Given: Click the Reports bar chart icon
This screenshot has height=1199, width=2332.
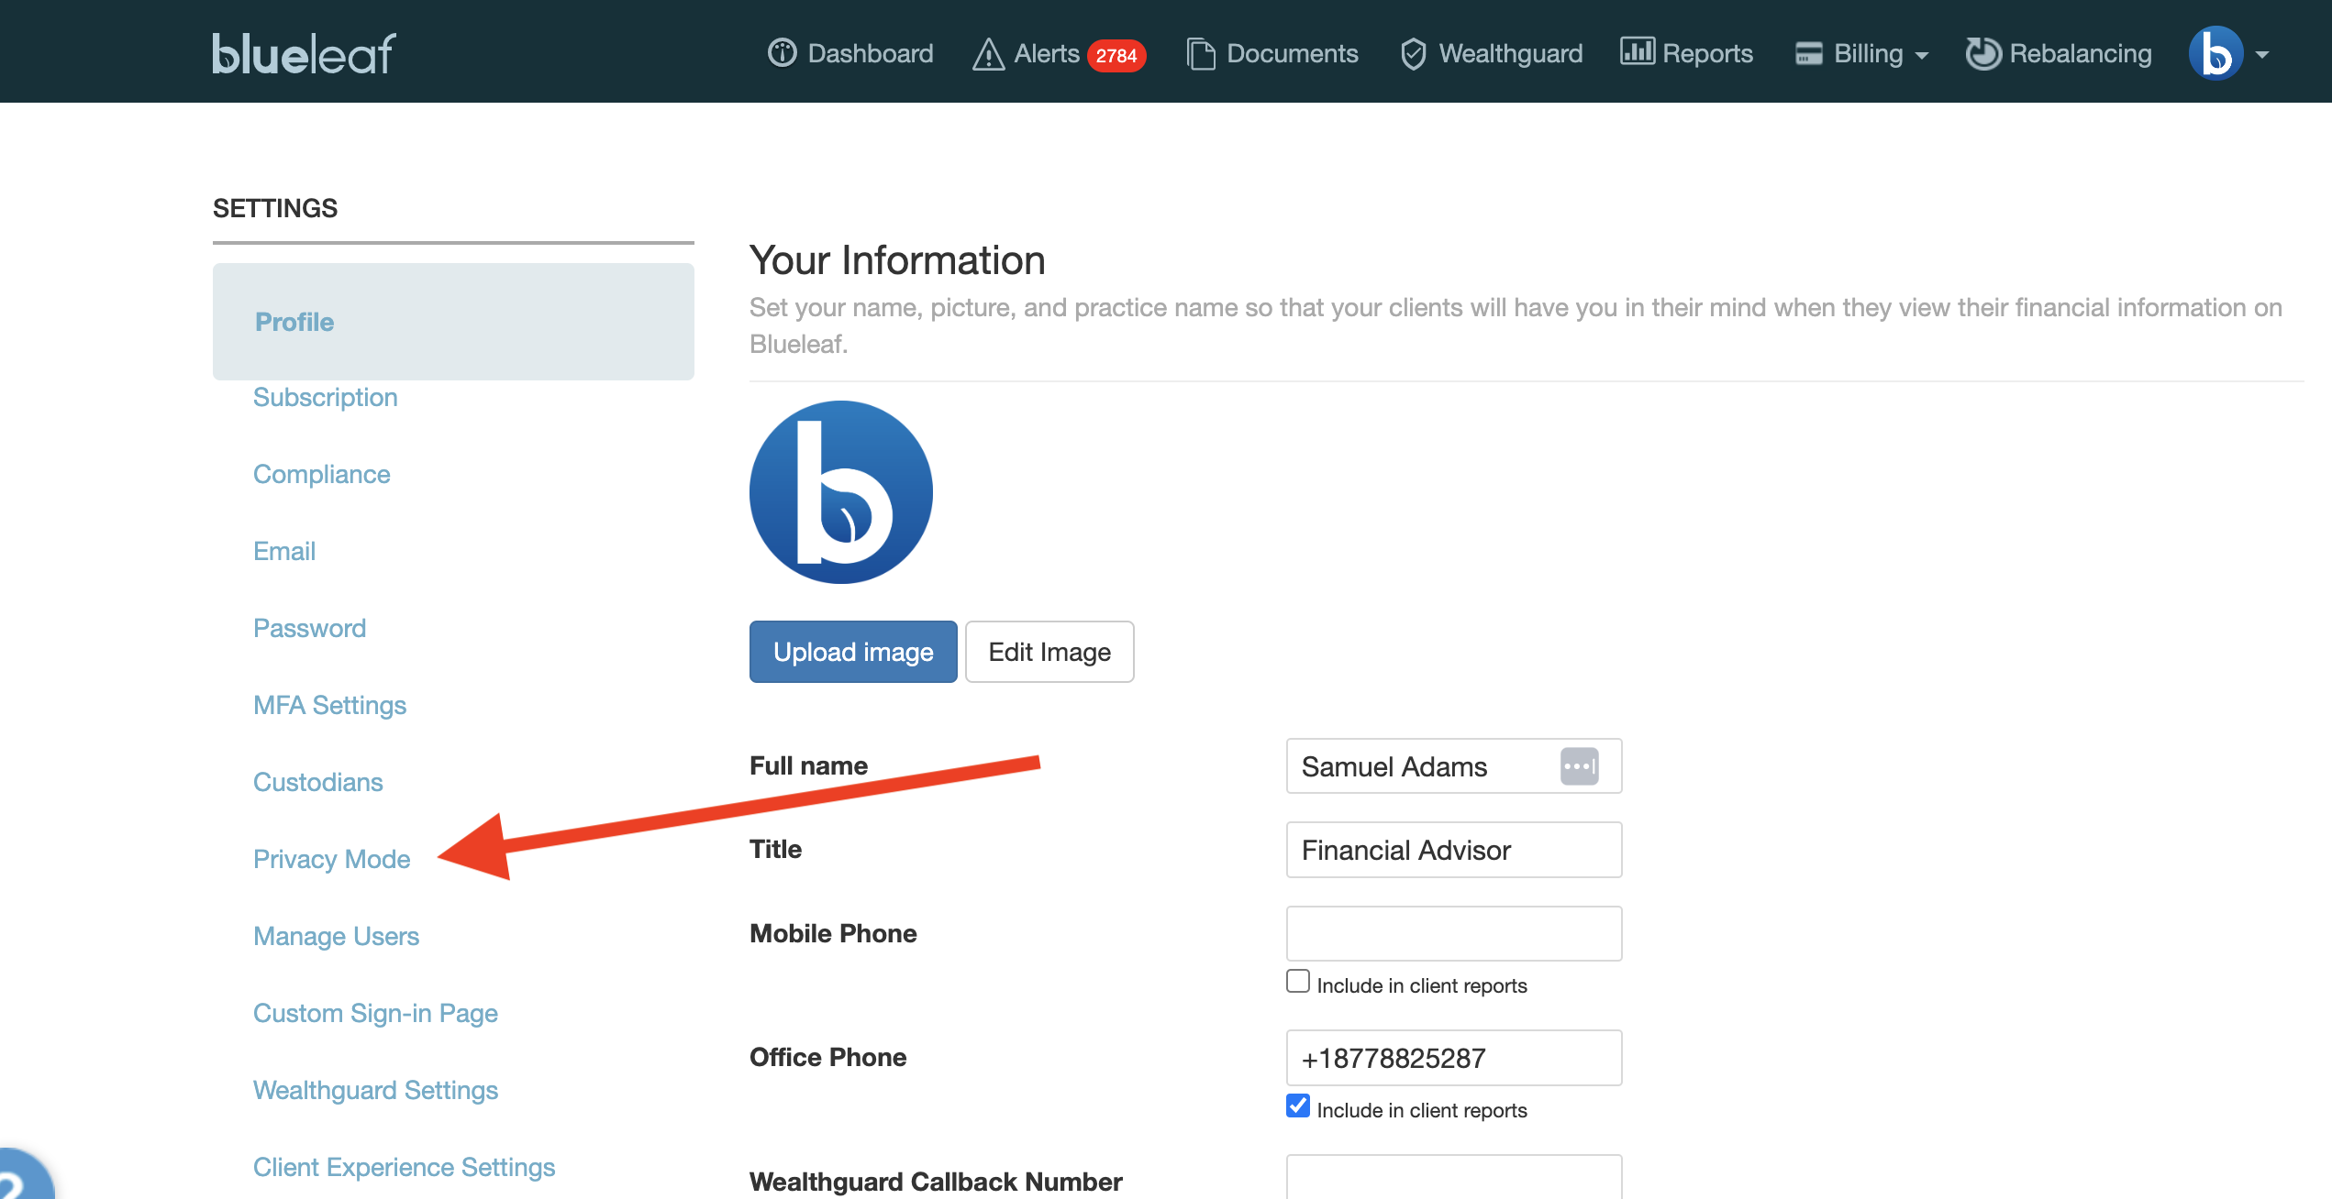Looking at the screenshot, I should (1637, 51).
